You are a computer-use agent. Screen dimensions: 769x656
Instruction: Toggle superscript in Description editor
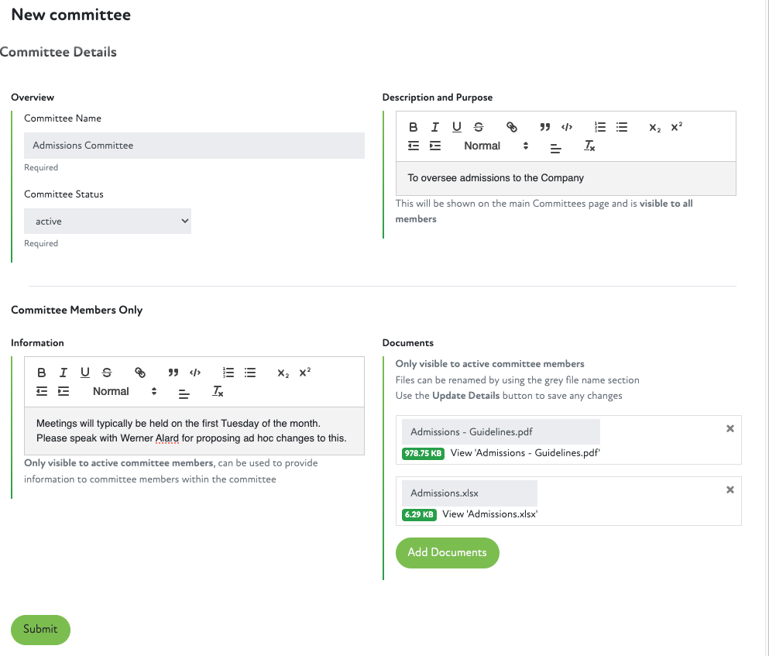point(676,127)
